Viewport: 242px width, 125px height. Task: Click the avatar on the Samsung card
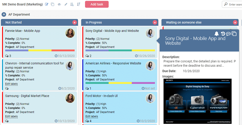tap(70, 98)
